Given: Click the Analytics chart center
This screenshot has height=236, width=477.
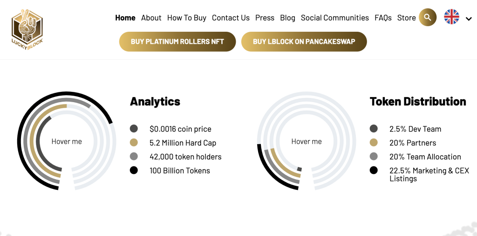Looking at the screenshot, I should pyautogui.click(x=67, y=141).
